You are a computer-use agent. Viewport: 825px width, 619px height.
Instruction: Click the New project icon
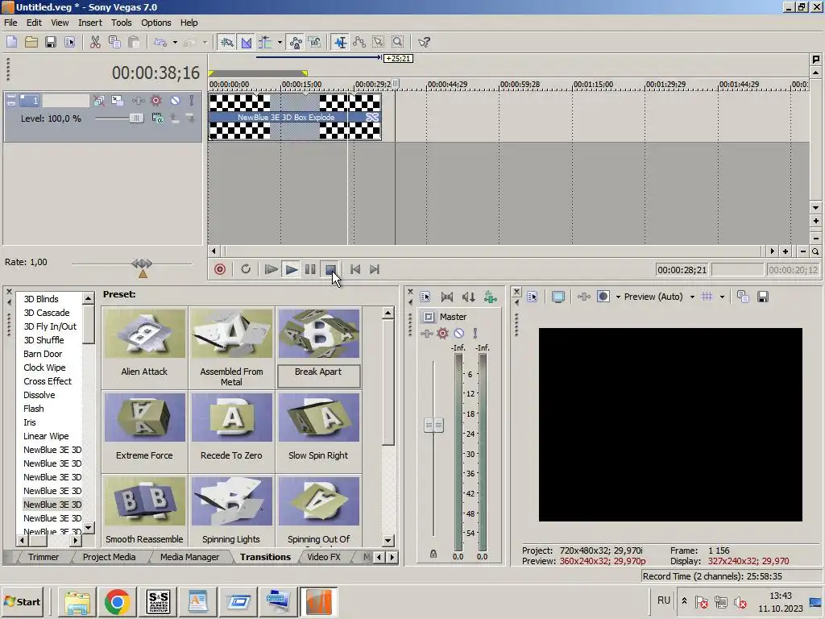click(12, 42)
